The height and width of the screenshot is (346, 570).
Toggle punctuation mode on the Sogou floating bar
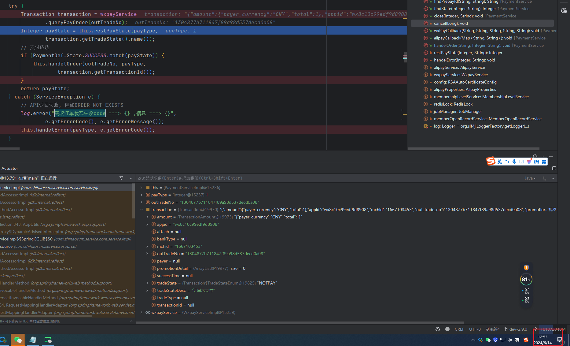[x=507, y=162]
